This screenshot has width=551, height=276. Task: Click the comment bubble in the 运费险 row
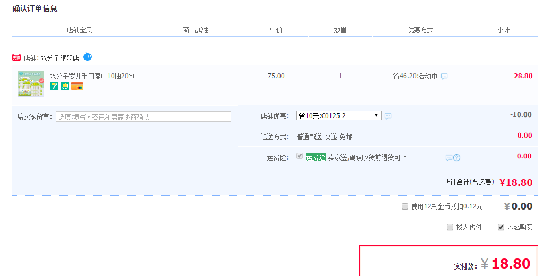tap(449, 158)
